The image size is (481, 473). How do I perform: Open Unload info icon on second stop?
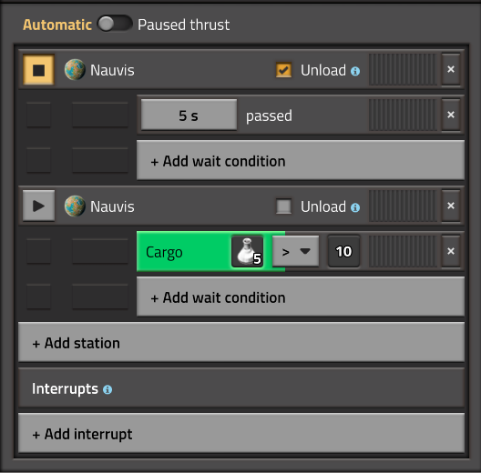[355, 207]
